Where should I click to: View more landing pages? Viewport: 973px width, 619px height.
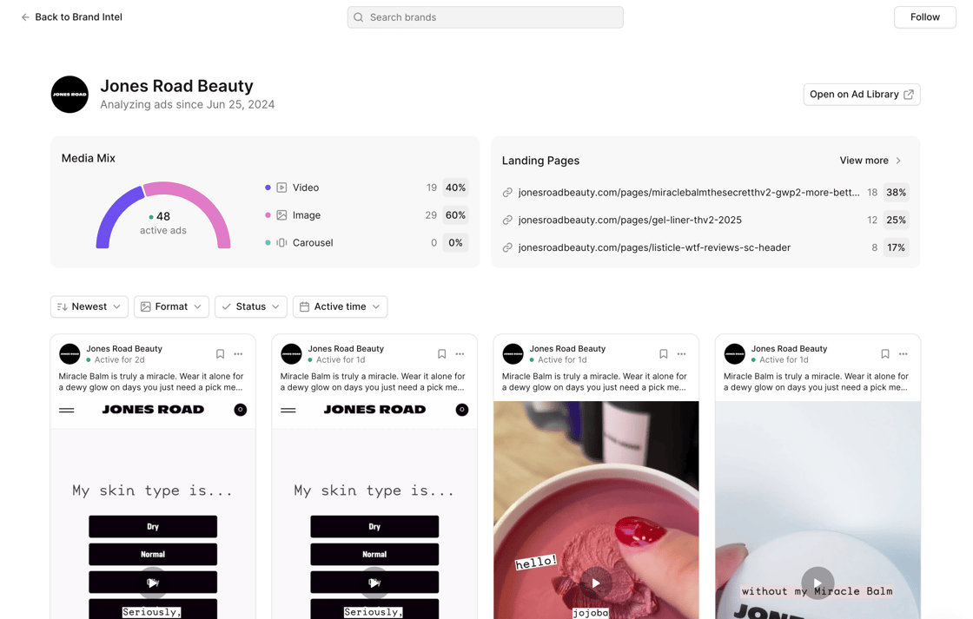point(870,161)
